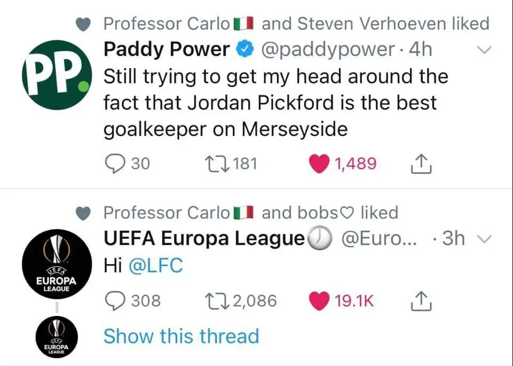Unlike the Europa League Hi @LFC tweet
This screenshot has width=513, height=366.
320,302
